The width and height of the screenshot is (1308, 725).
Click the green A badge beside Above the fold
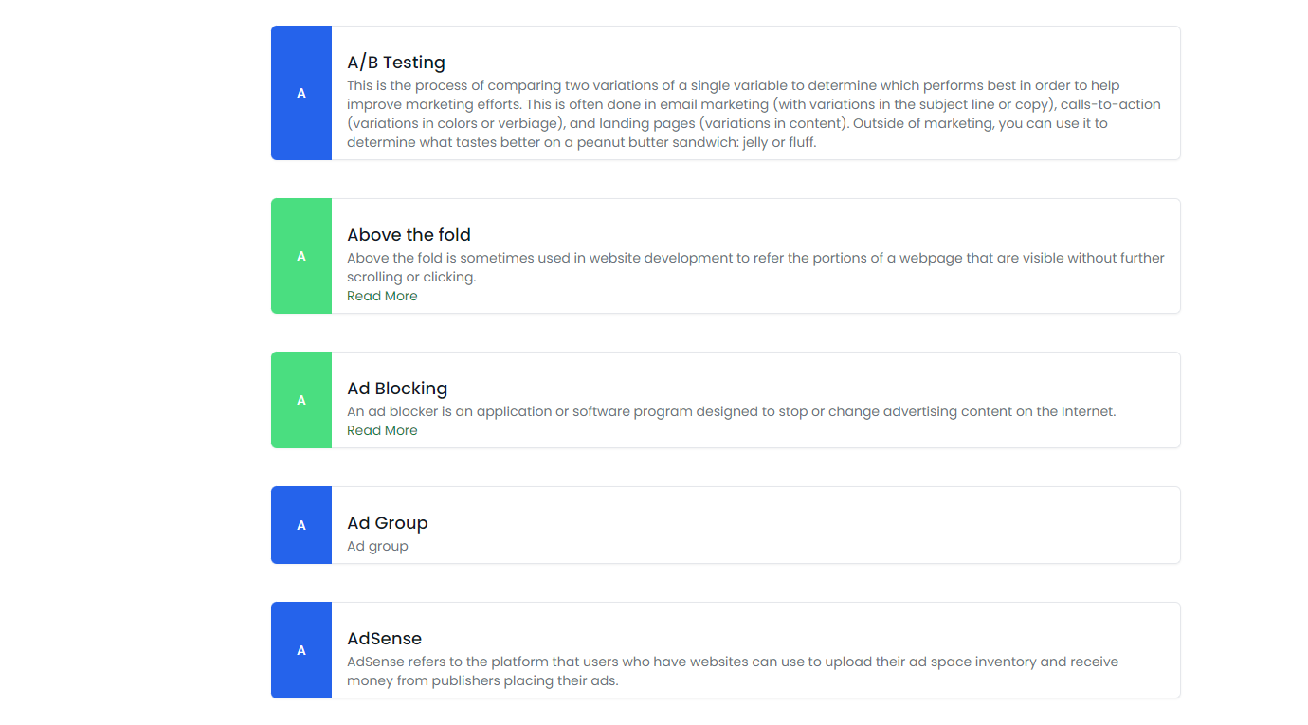coord(301,256)
